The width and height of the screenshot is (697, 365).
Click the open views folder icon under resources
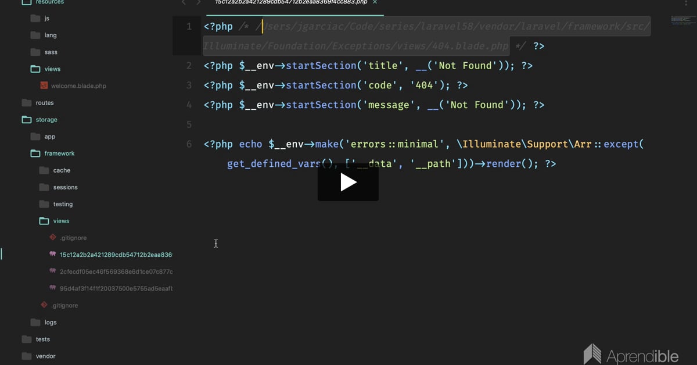35,69
